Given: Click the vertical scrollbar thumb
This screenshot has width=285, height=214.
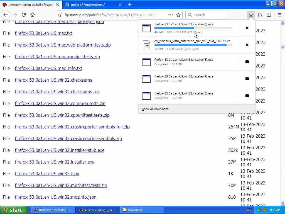Looking at the screenshot, I should pyautogui.click(x=282, y=47).
